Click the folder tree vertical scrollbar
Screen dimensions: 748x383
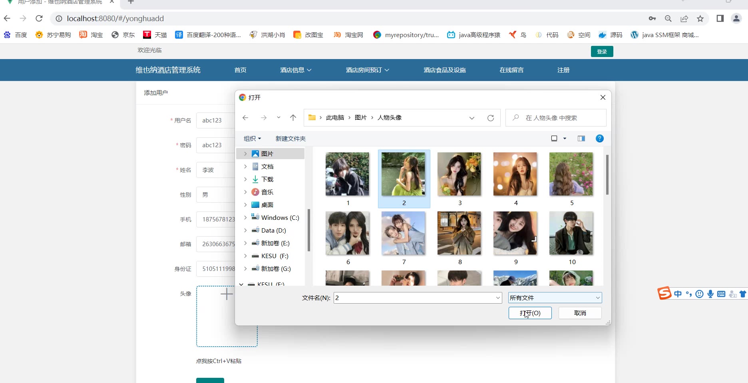pyautogui.click(x=308, y=230)
